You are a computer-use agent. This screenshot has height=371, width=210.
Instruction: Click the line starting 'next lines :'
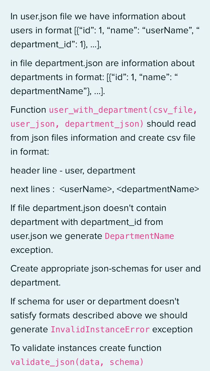105,189
